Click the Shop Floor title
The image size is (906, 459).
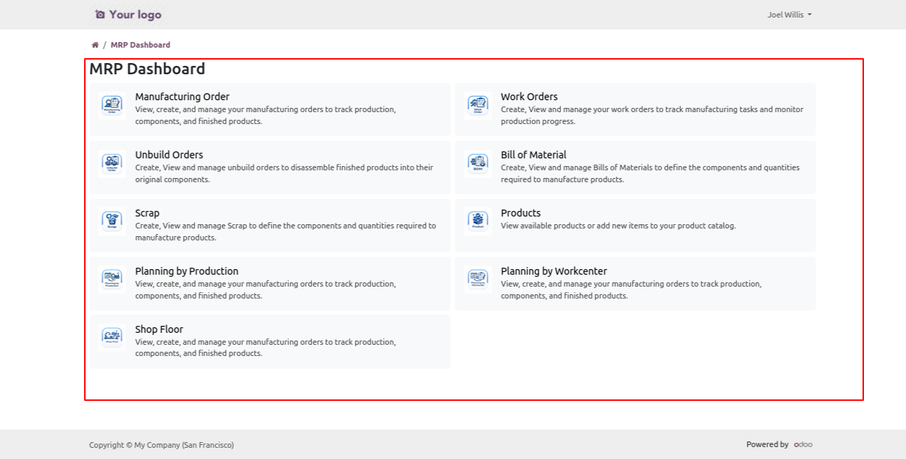(159, 329)
